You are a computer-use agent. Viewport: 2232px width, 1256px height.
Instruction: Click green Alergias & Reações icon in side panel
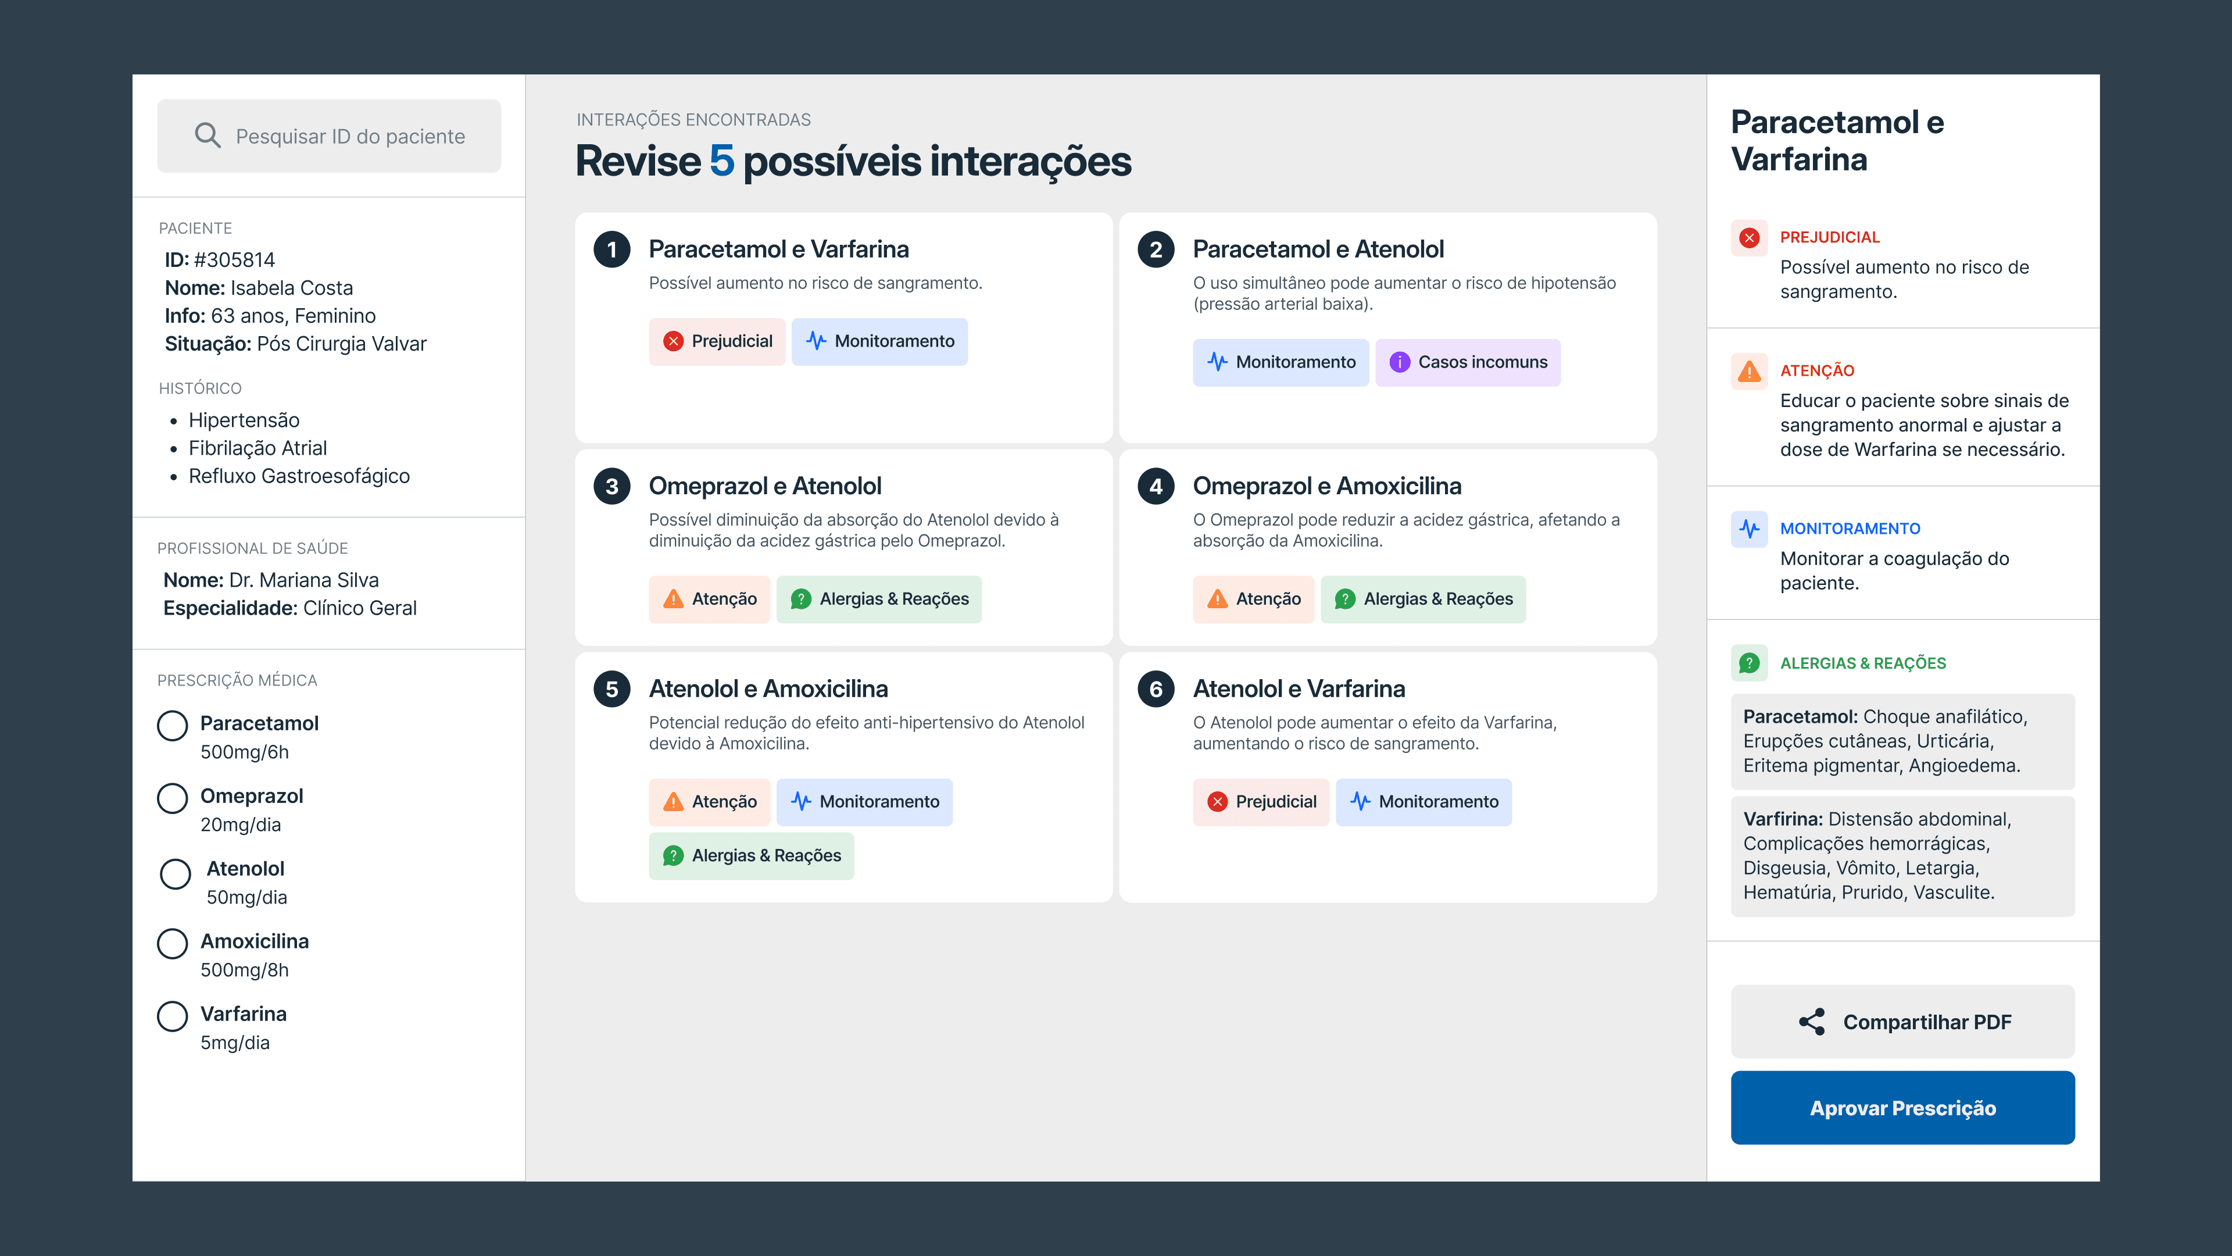[1750, 663]
